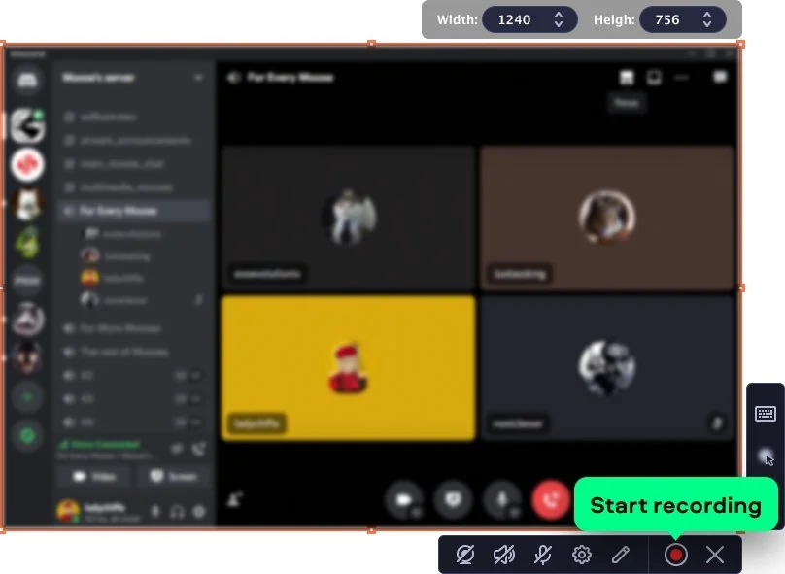Select the top-left dark participant tile

click(349, 218)
